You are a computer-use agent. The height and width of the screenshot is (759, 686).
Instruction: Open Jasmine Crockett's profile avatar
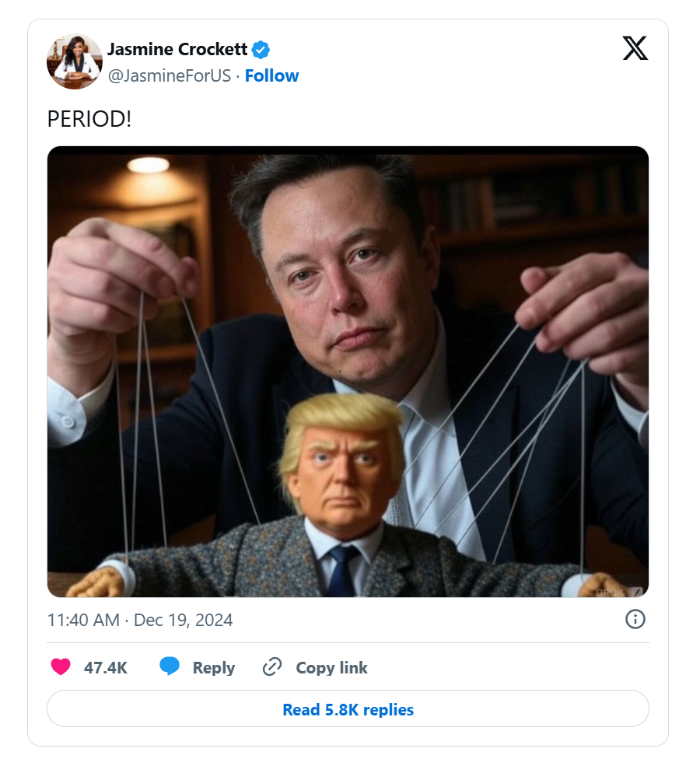[75, 62]
